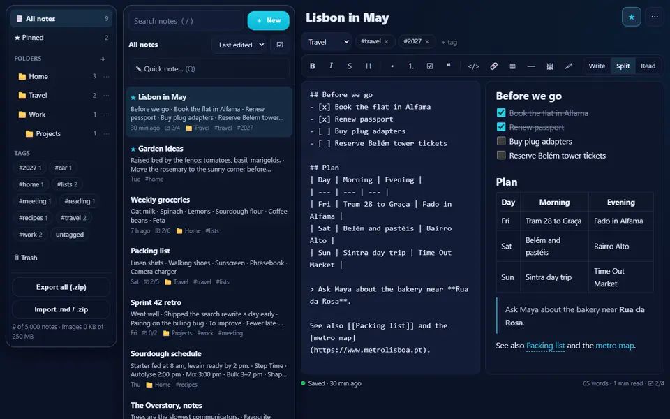The width and height of the screenshot is (670, 419).
Task: Show Pinned notes
Action: 61,38
